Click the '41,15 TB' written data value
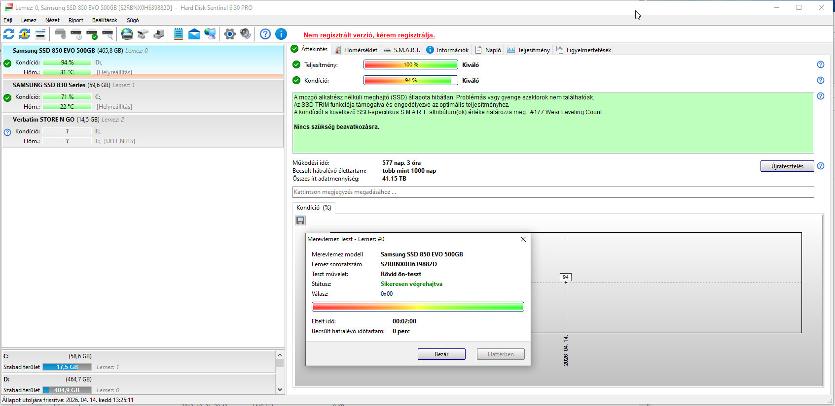 pyautogui.click(x=394, y=179)
